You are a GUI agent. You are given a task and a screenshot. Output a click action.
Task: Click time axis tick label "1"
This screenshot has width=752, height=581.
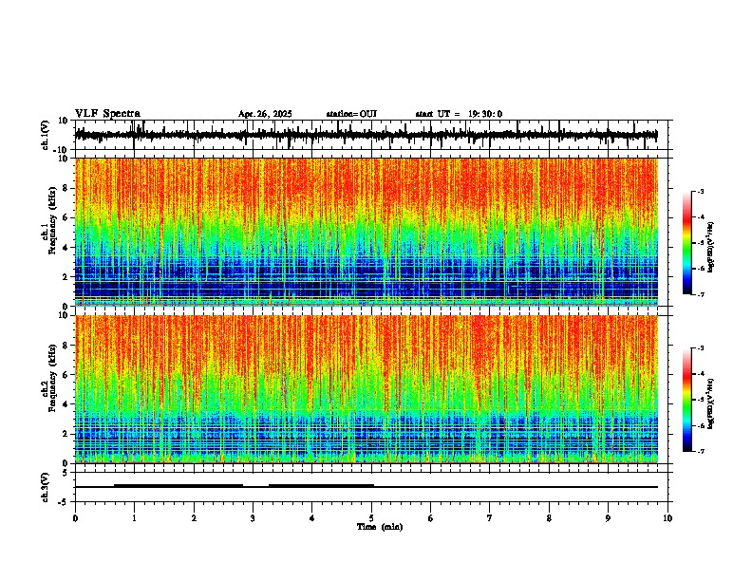134,518
